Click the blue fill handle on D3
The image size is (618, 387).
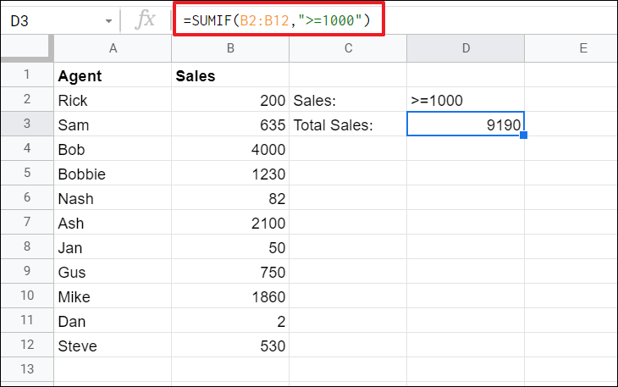tap(525, 135)
